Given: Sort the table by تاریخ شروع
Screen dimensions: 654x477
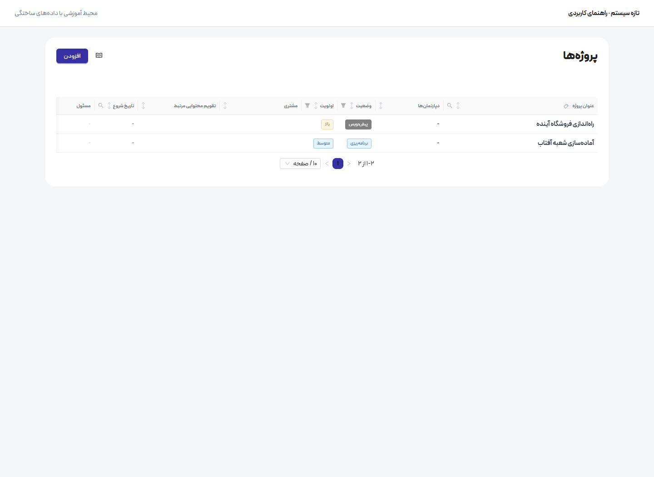Looking at the screenshot, I should pos(109,105).
